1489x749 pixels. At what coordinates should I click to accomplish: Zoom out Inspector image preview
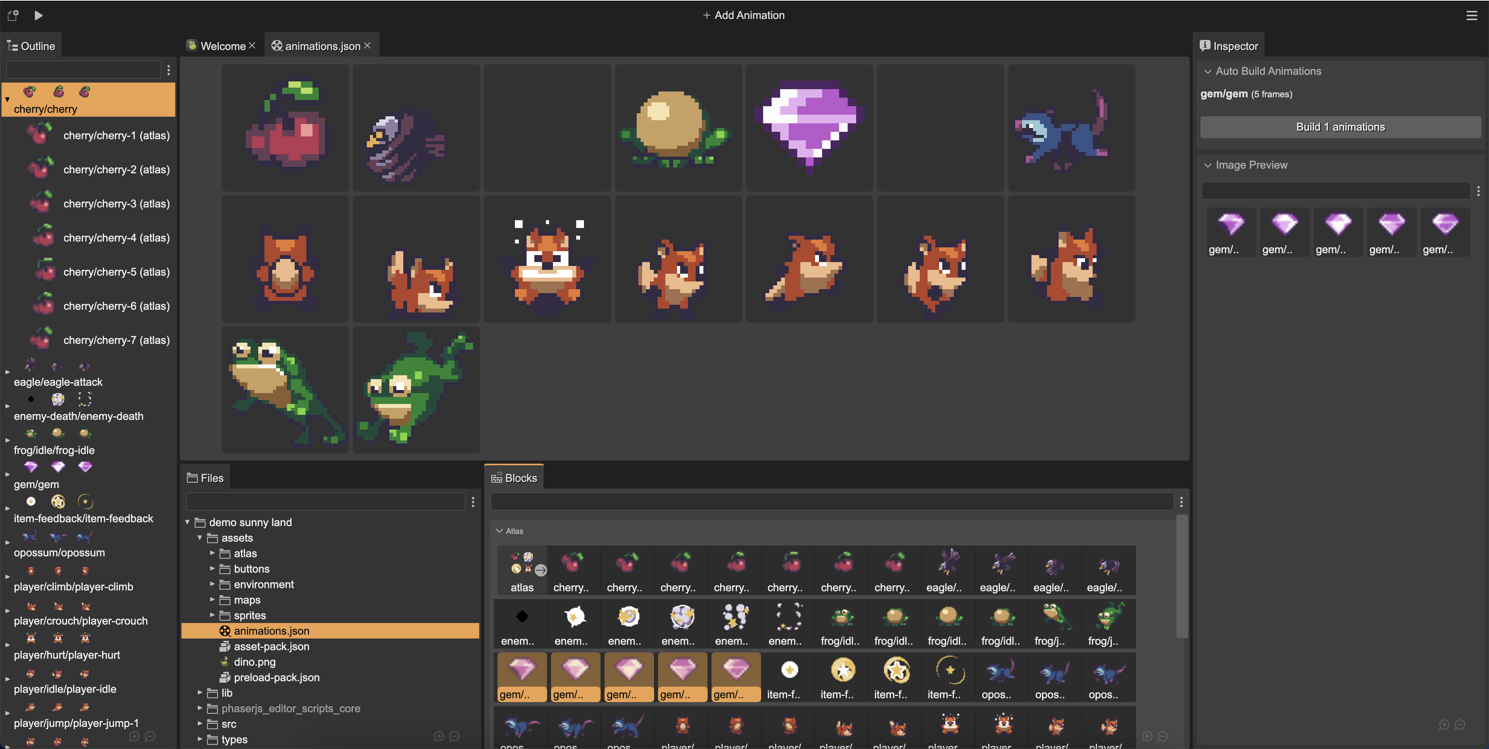coord(1460,725)
